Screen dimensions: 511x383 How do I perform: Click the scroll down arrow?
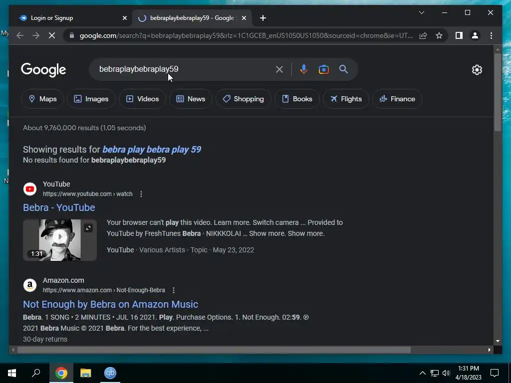coord(498,341)
